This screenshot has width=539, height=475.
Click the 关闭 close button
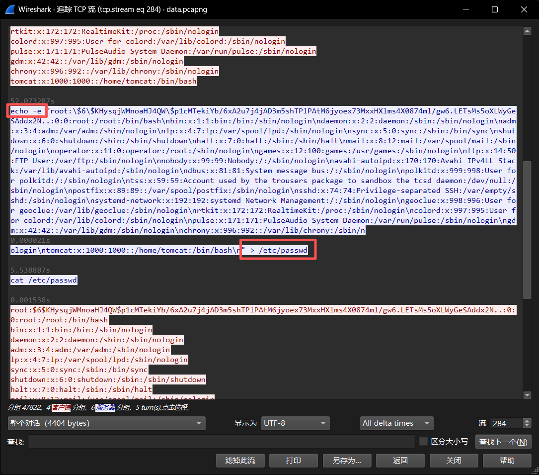click(454, 461)
